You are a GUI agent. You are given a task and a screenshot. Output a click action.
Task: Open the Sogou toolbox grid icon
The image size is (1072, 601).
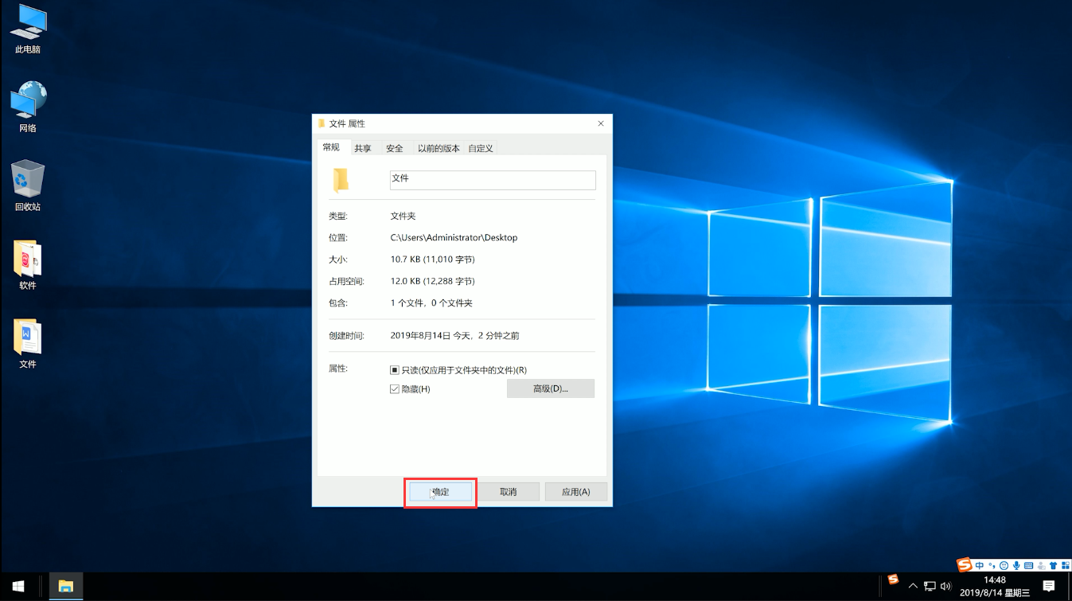[x=1064, y=565]
